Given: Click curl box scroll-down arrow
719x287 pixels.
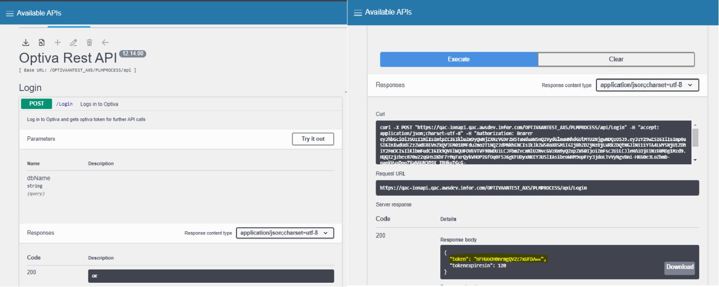Looking at the screenshot, I should [x=695, y=161].
